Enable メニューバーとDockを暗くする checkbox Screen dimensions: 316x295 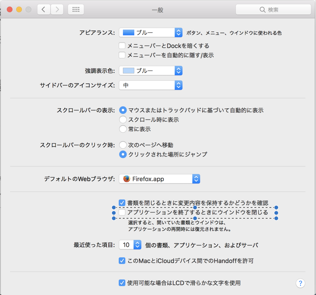pyautogui.click(x=122, y=46)
